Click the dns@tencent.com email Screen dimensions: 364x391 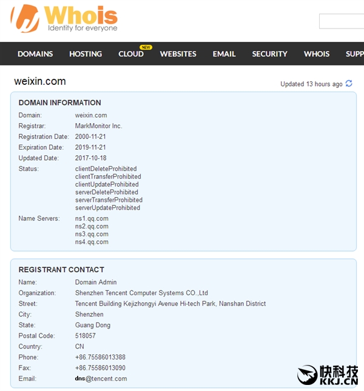coord(101,379)
